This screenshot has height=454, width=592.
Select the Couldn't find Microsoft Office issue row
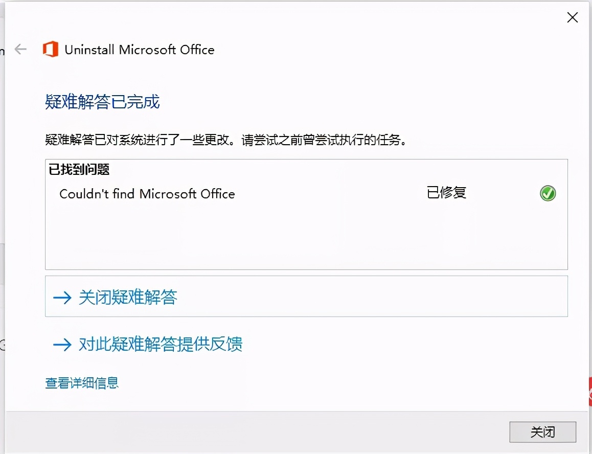pos(147,194)
